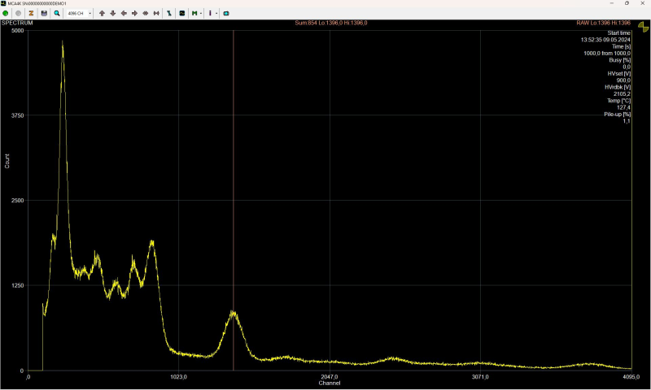The image size is (651, 390).
Task: Click the green M icon
Action: 194,13
